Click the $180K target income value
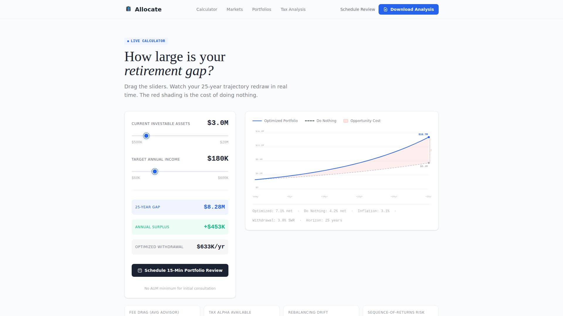Screen dimensions: 563x316 (218, 159)
